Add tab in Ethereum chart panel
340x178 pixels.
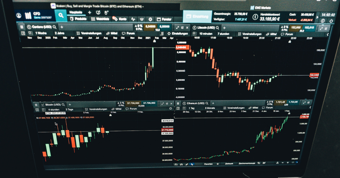tap(213, 103)
